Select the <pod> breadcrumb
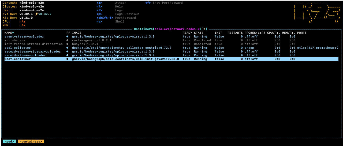This screenshot has height=146, width=343. (x=9, y=141)
